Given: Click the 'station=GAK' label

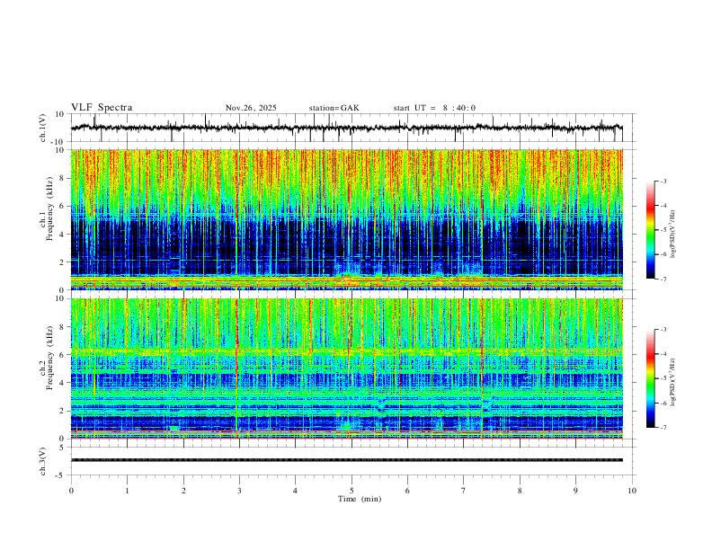Looking at the screenshot, I should coord(334,108).
